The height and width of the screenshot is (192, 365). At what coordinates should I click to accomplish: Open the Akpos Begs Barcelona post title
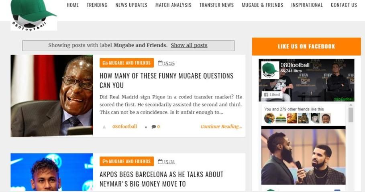161,179
